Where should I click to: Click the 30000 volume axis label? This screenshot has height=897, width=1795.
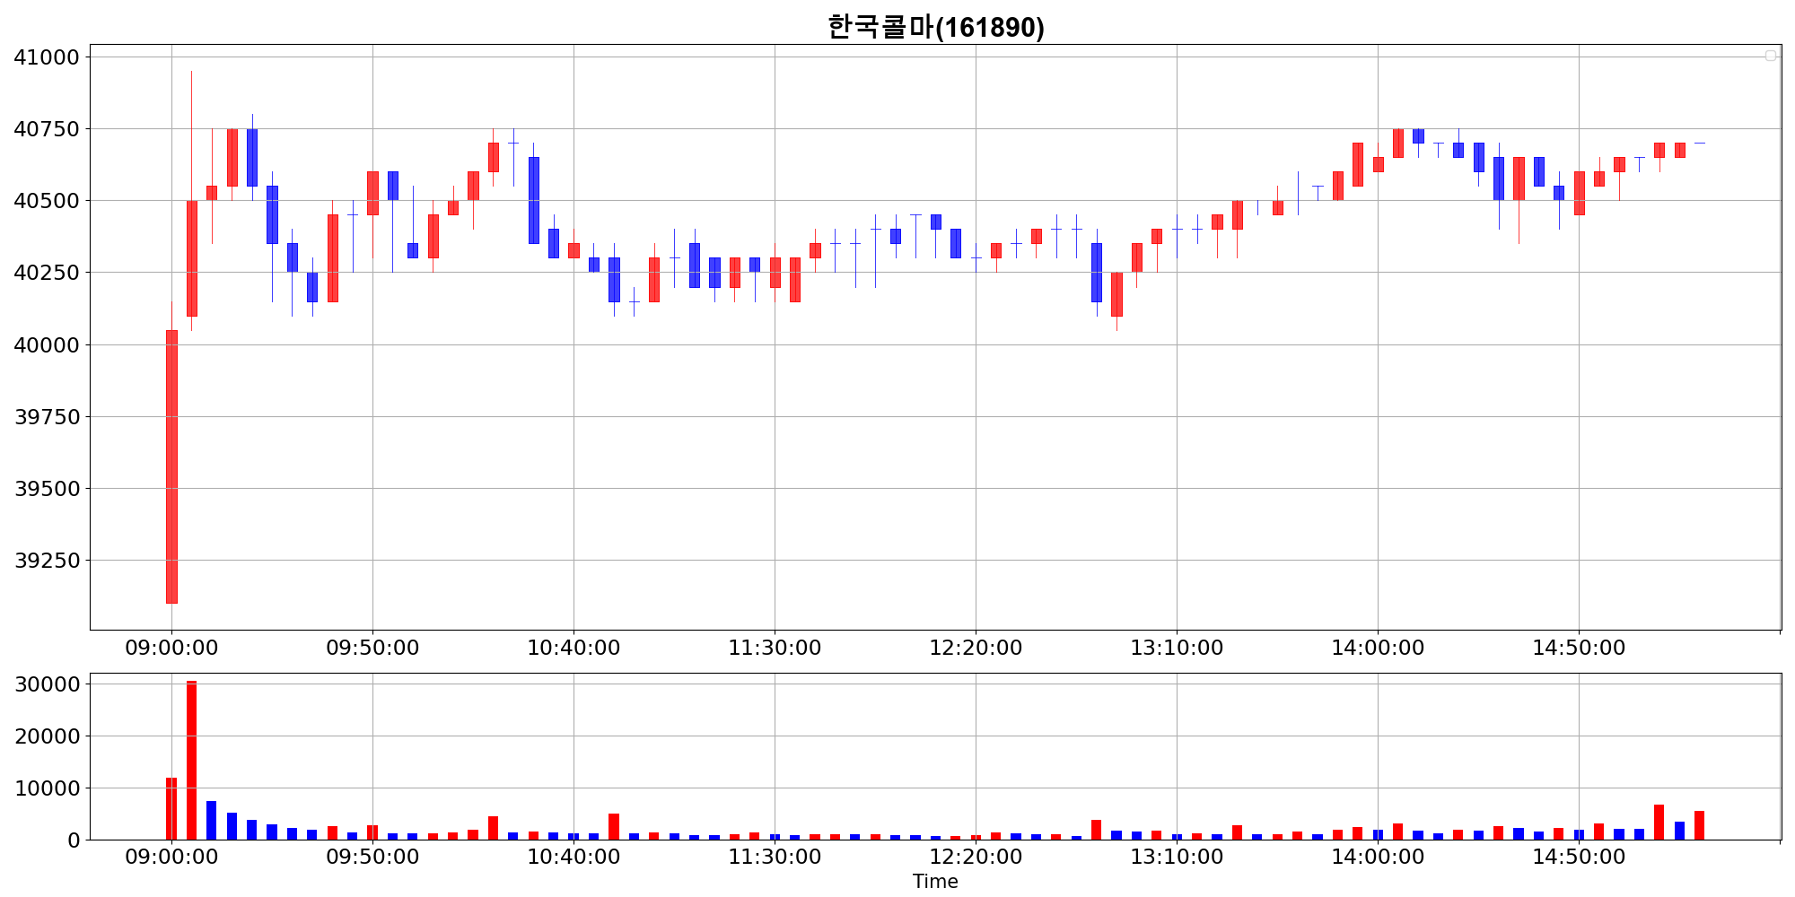click(47, 684)
